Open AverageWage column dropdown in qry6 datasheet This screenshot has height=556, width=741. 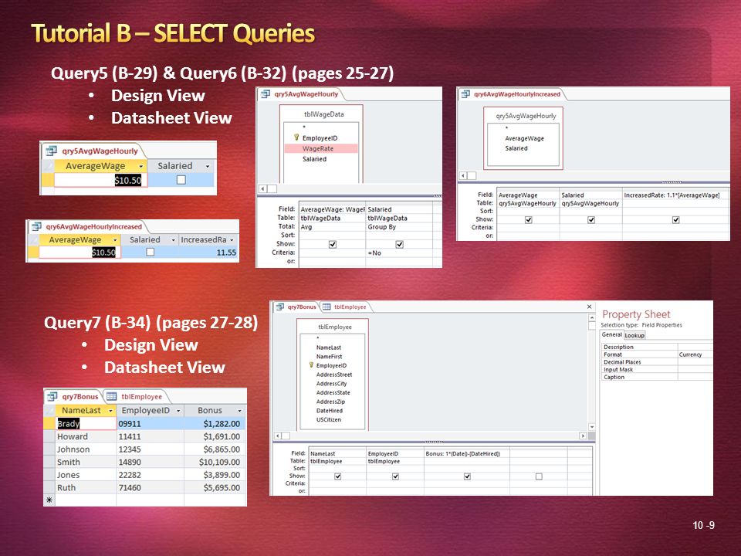pyautogui.click(x=115, y=240)
